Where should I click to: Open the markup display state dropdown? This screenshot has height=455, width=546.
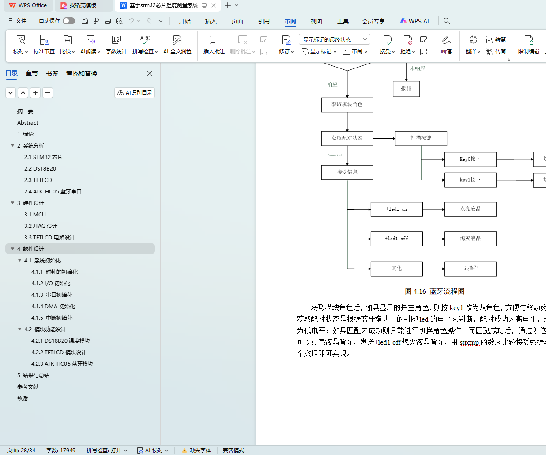pos(334,39)
